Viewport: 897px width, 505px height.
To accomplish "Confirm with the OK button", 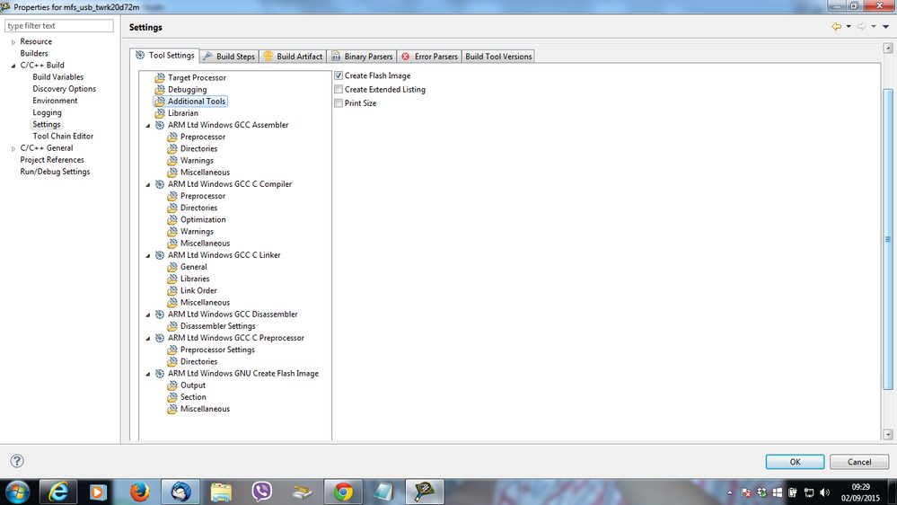I will tap(795, 462).
